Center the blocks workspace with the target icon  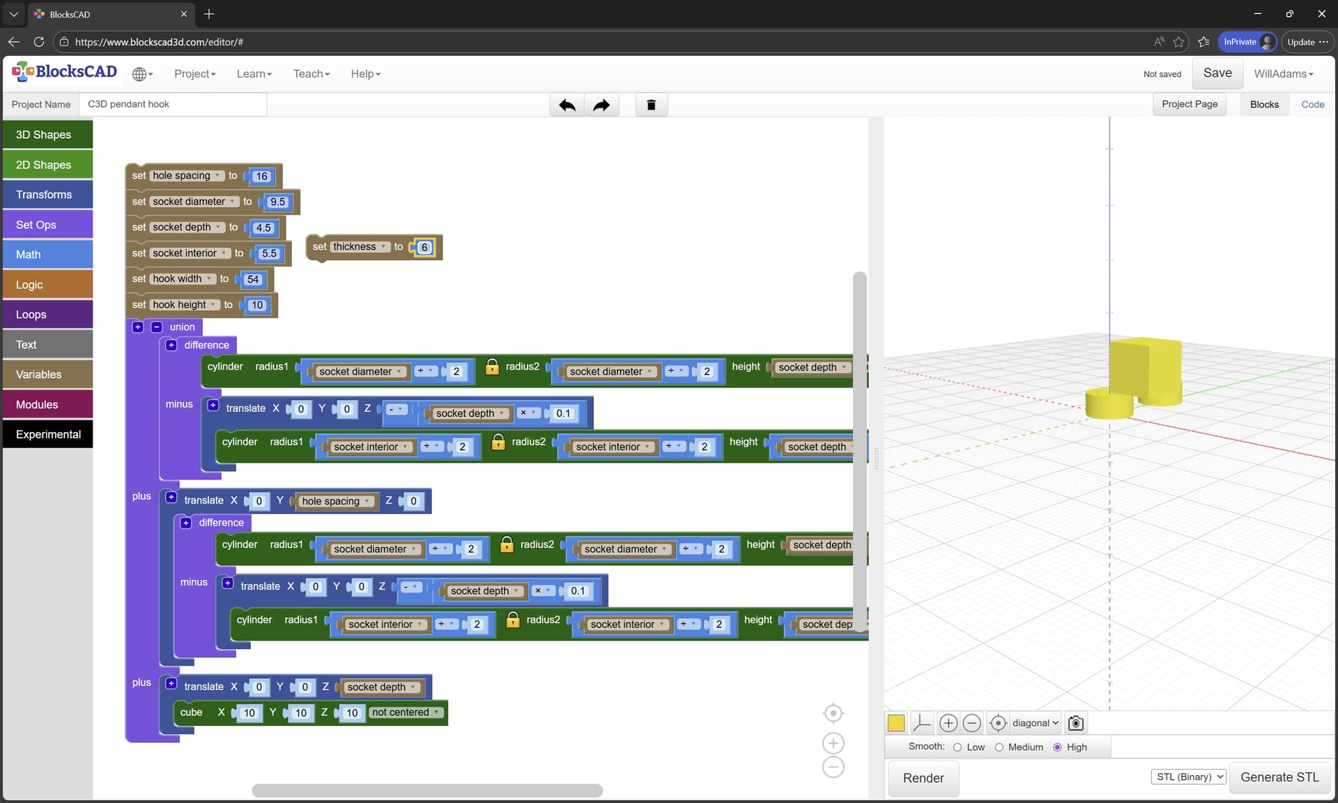point(833,713)
